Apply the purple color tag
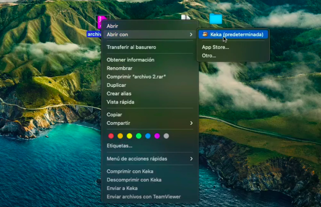The image size is (321, 207). (157, 136)
